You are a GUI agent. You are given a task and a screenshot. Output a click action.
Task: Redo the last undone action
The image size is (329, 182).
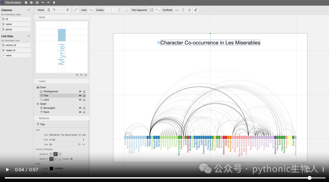(x=48, y=2)
